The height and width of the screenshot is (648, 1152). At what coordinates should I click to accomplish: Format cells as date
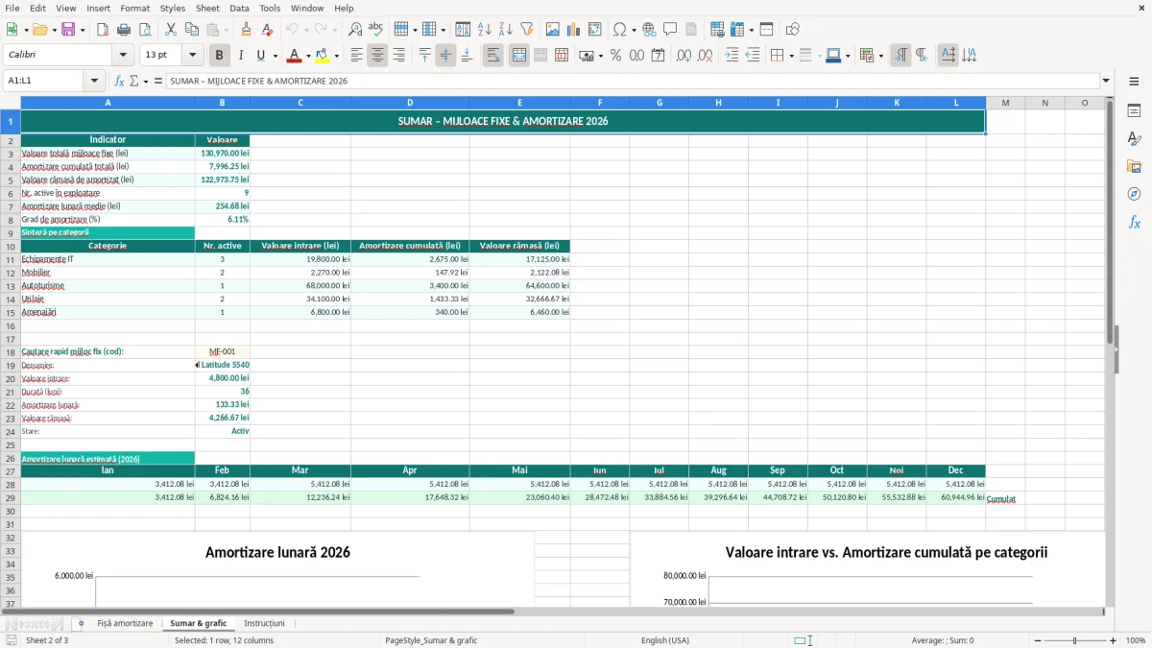[x=659, y=56]
